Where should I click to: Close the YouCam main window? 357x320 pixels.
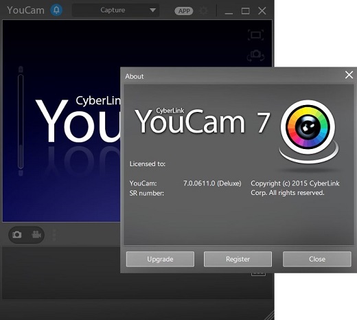(262, 10)
